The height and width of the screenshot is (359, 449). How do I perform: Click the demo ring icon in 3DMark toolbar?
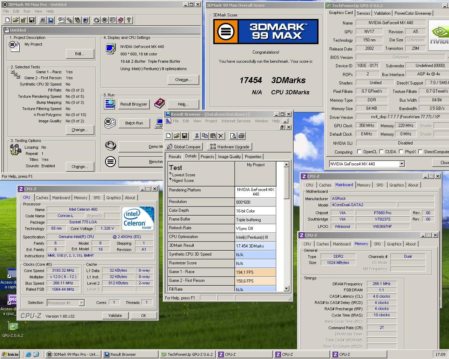(96, 20)
